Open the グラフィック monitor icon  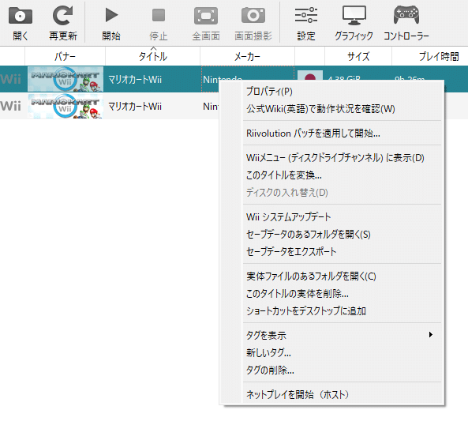[354, 16]
